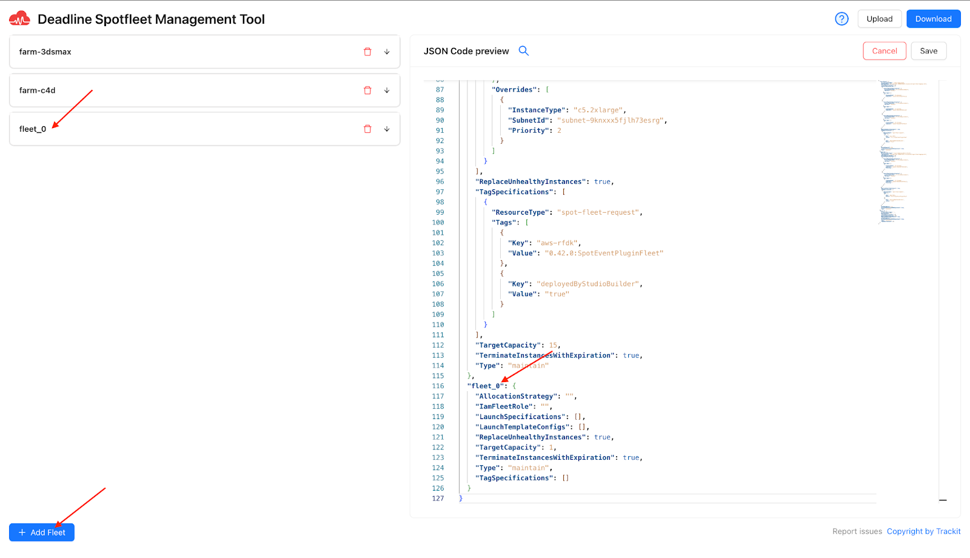
Task: Expand the farm-c4d fleet arrow
Action: pos(387,90)
